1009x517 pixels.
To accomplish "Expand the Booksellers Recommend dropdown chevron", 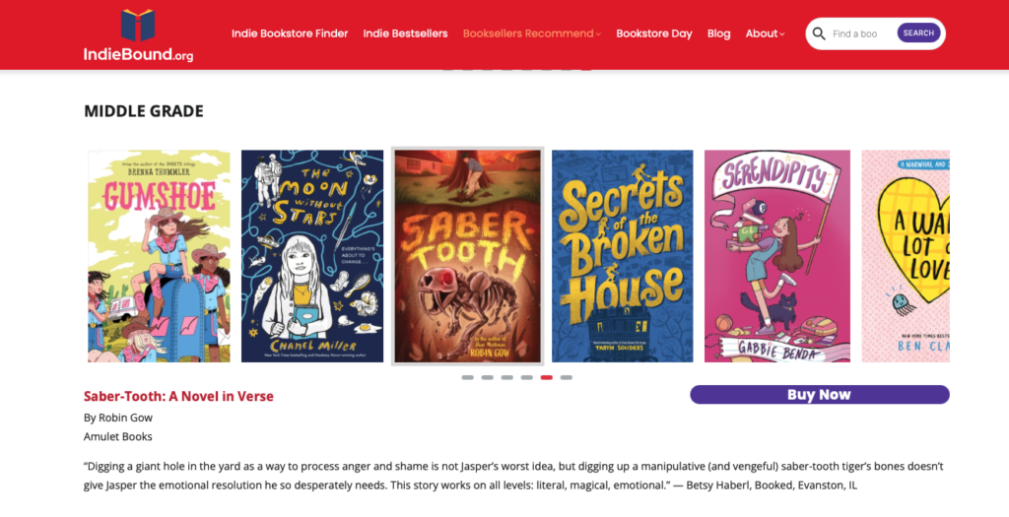I will 598,34.
